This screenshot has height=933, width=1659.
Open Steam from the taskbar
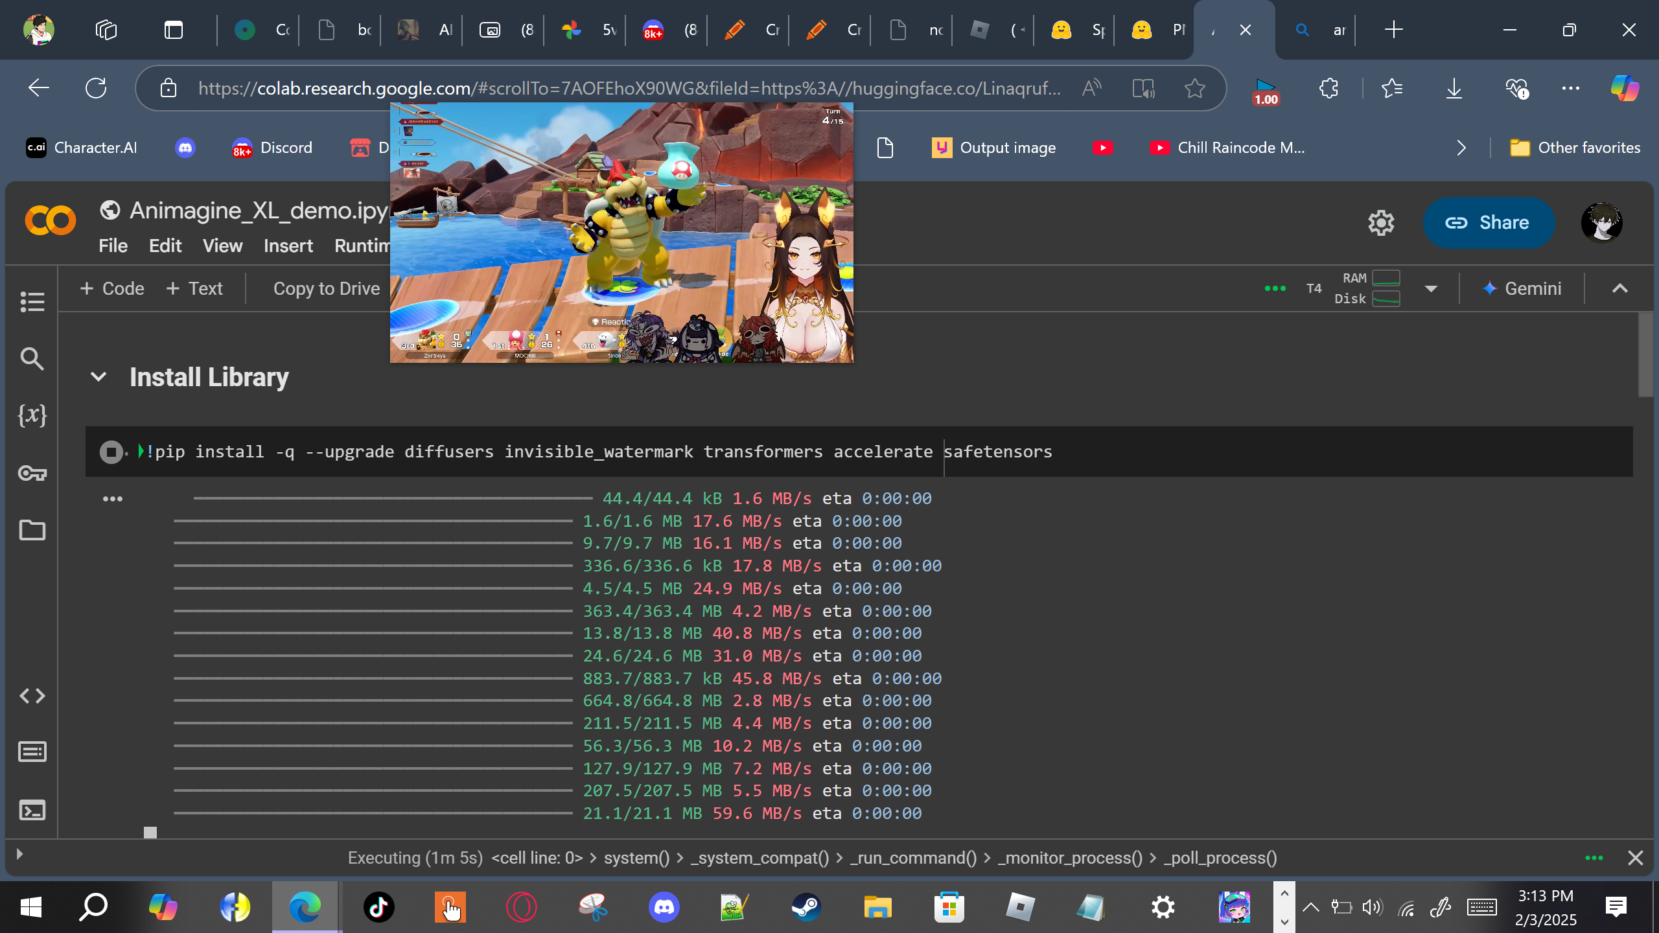806,907
